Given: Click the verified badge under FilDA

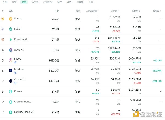Looking at the screenshot, I should [15, 62].
